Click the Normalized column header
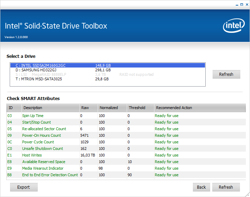250x197 pixels. 112,108
